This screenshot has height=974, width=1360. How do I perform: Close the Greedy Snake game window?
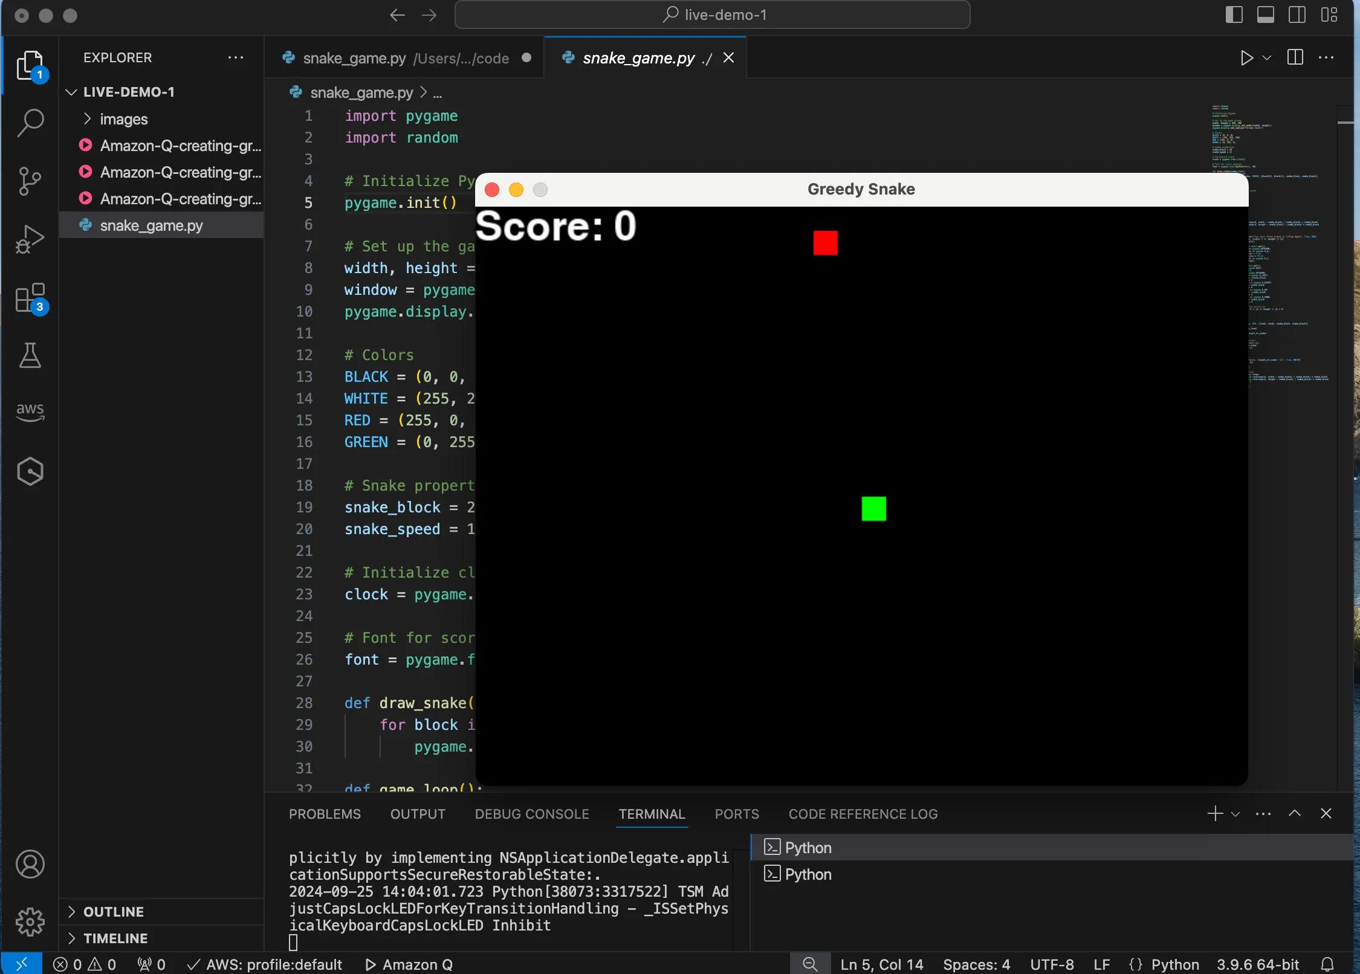click(x=492, y=190)
